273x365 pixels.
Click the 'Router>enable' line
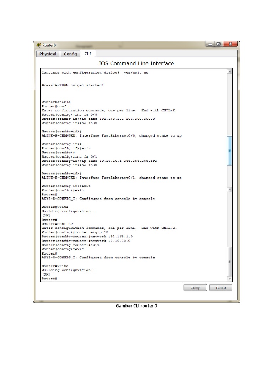[56, 102]
